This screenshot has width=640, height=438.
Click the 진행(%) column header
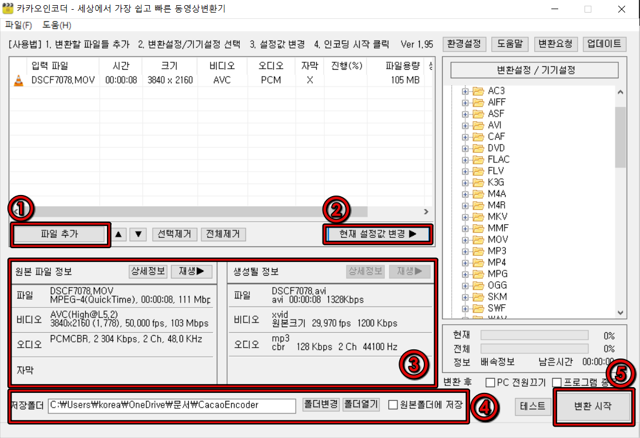347,66
